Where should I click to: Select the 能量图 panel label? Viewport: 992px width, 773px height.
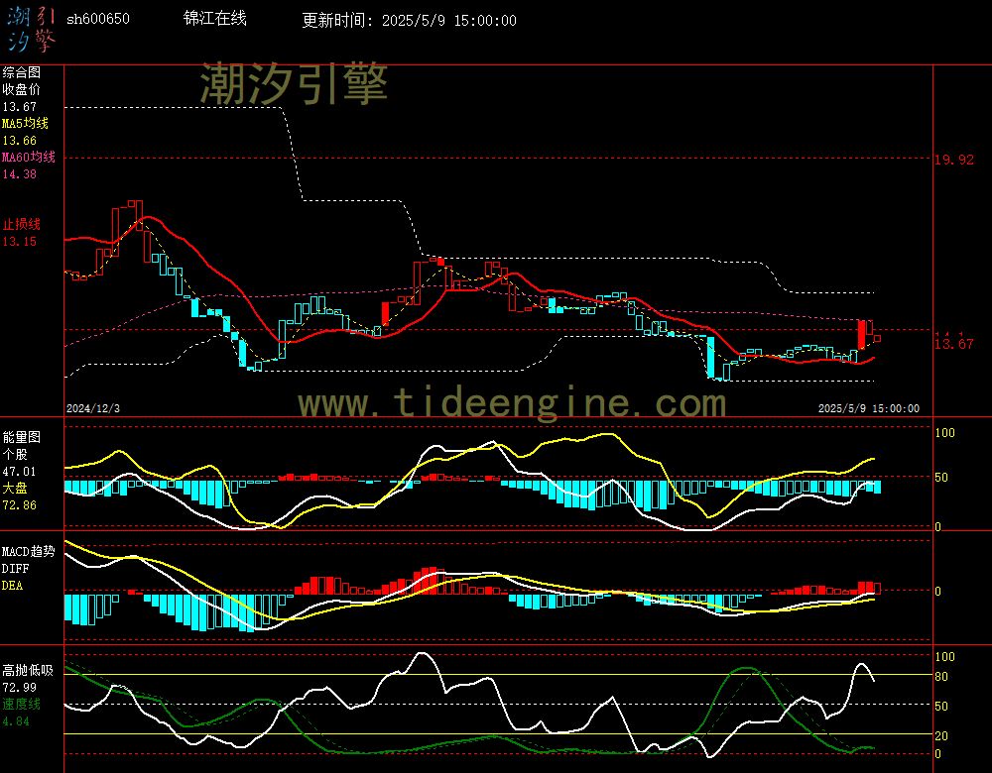pyautogui.click(x=22, y=437)
